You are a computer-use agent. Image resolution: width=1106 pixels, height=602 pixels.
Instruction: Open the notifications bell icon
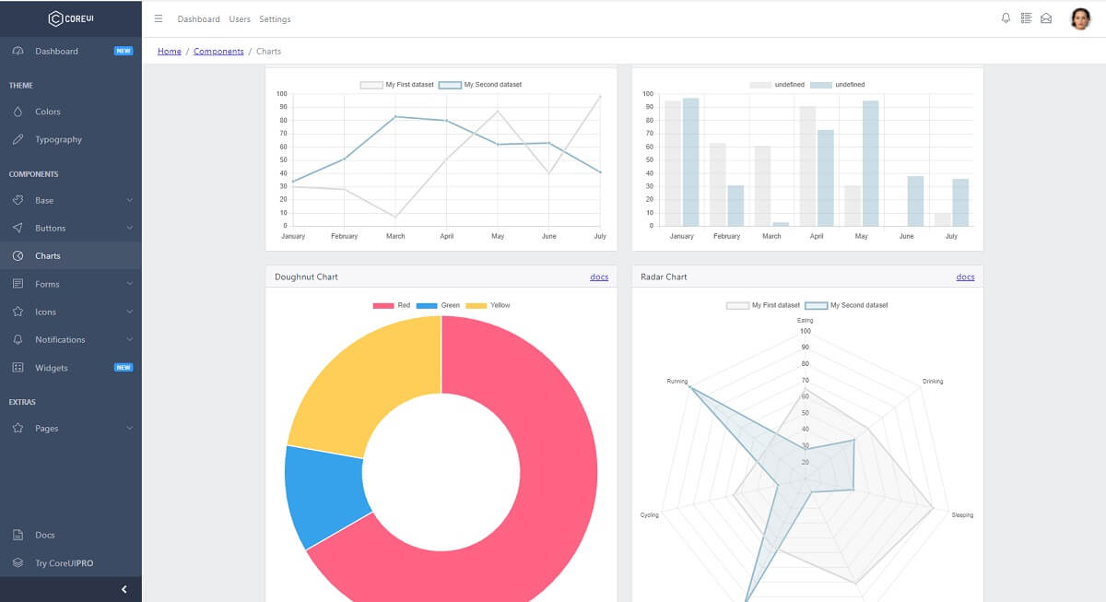[1005, 18]
